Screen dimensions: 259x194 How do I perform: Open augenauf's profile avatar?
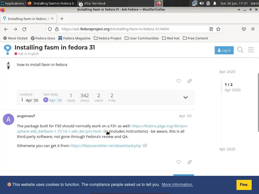[x=8, y=119]
